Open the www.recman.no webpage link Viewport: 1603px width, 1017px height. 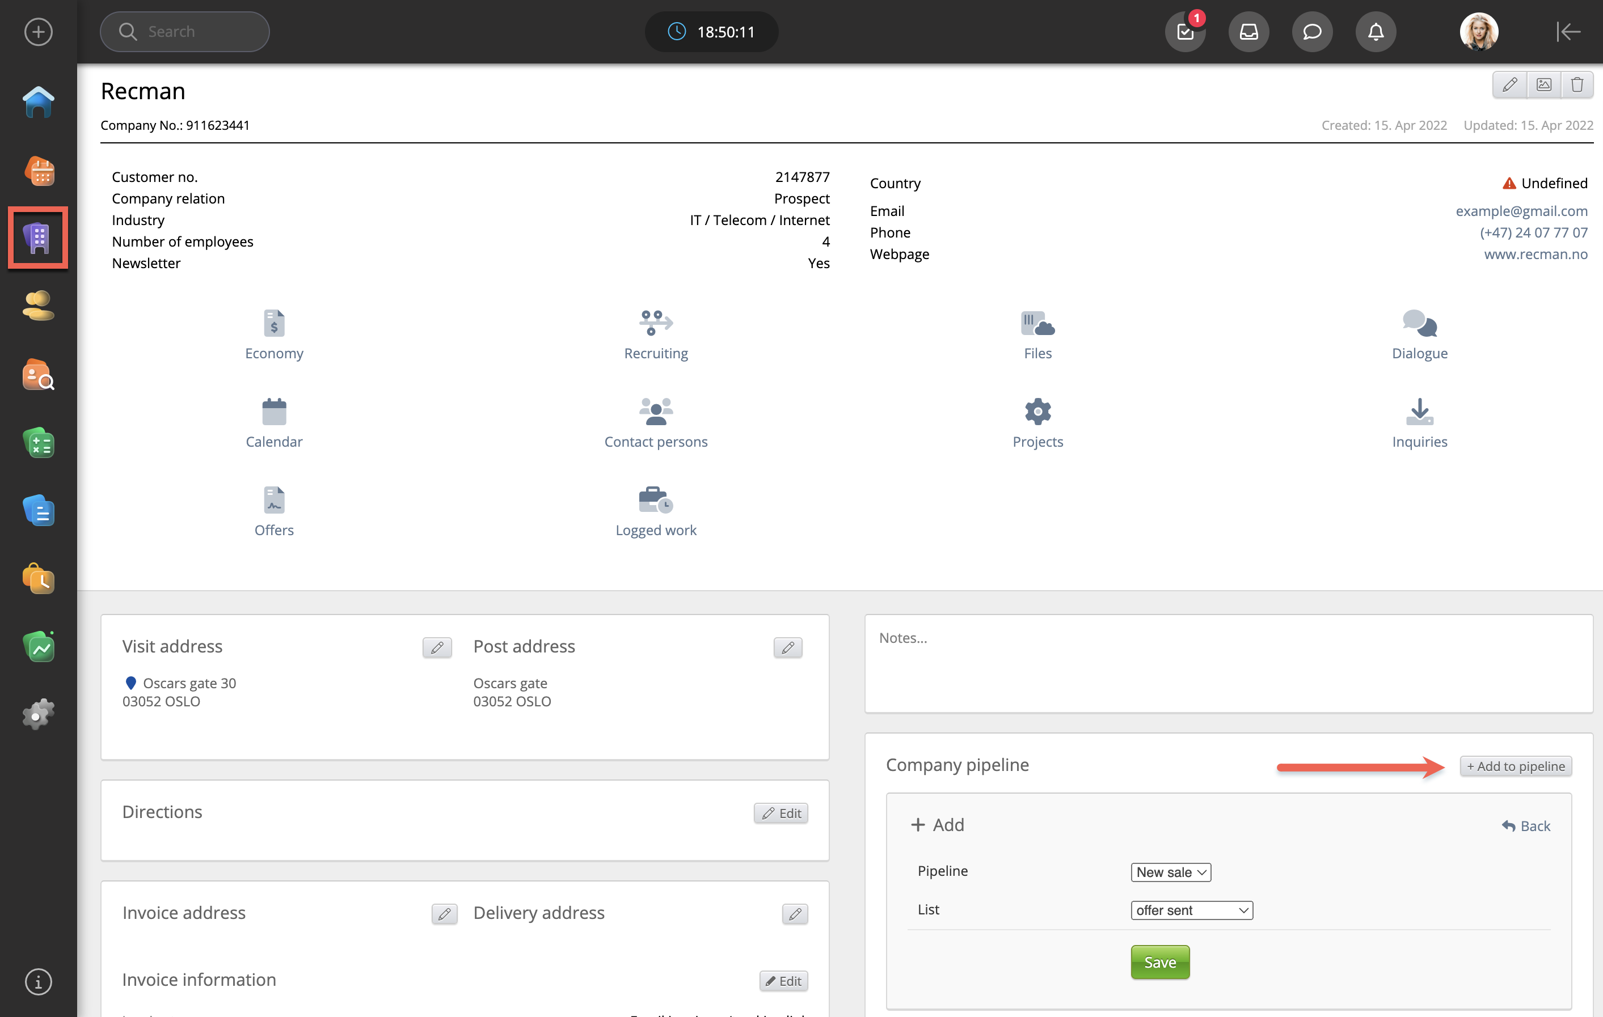point(1535,254)
